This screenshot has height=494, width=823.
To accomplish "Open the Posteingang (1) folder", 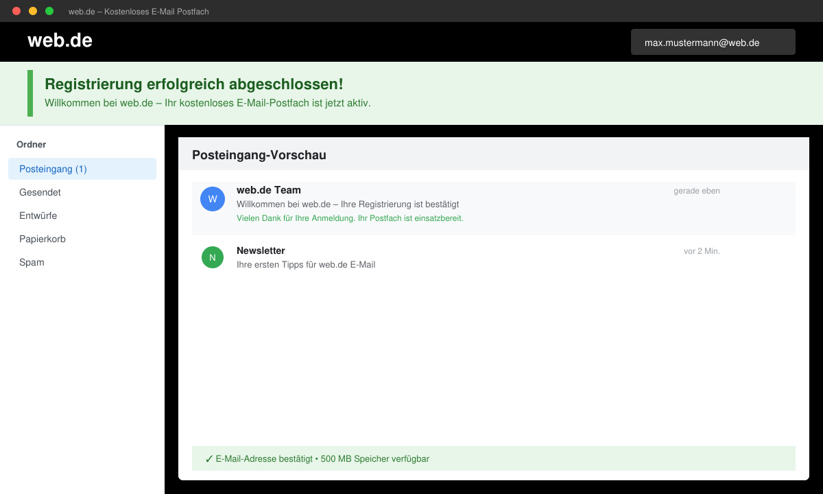I will point(82,169).
